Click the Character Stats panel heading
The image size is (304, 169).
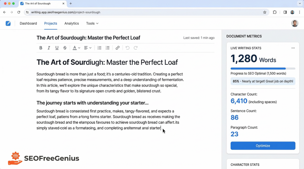click(x=245, y=165)
